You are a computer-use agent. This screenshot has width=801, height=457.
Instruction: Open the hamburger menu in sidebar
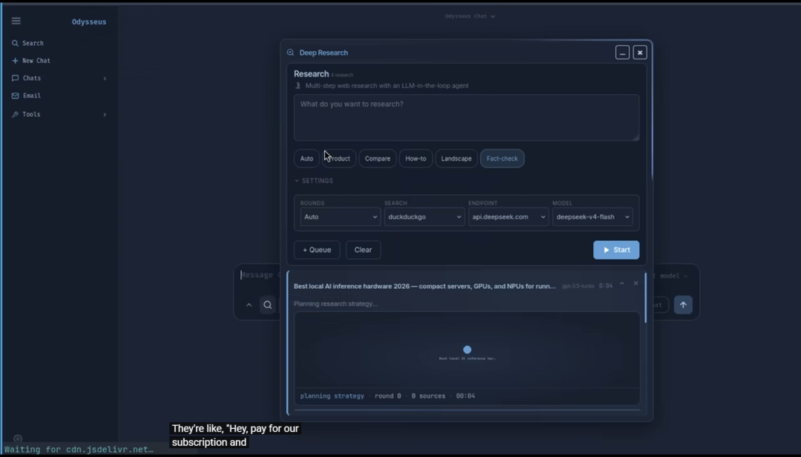[16, 21]
